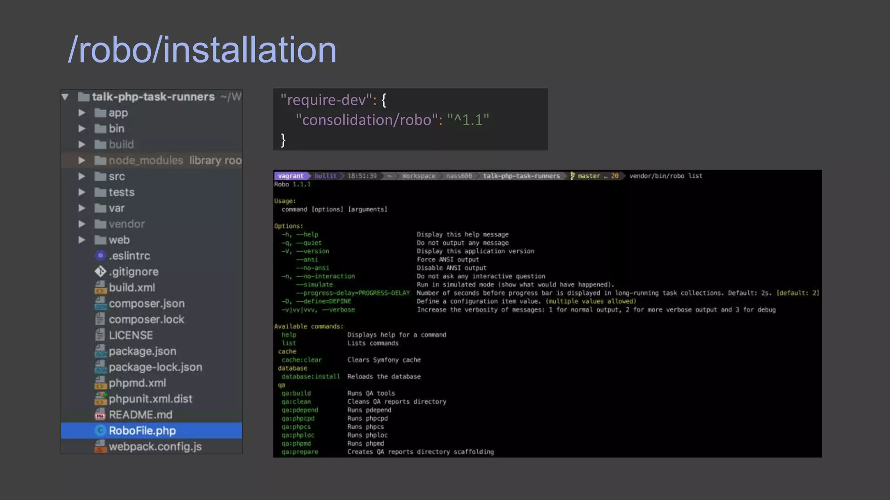
Task: Click the .gitignore git icon
Action: [100, 272]
